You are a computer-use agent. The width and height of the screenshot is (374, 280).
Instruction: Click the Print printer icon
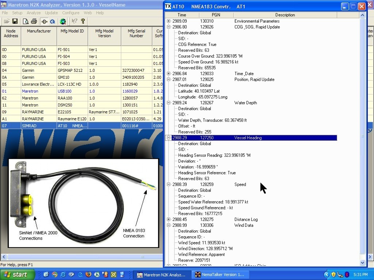click(34, 22)
